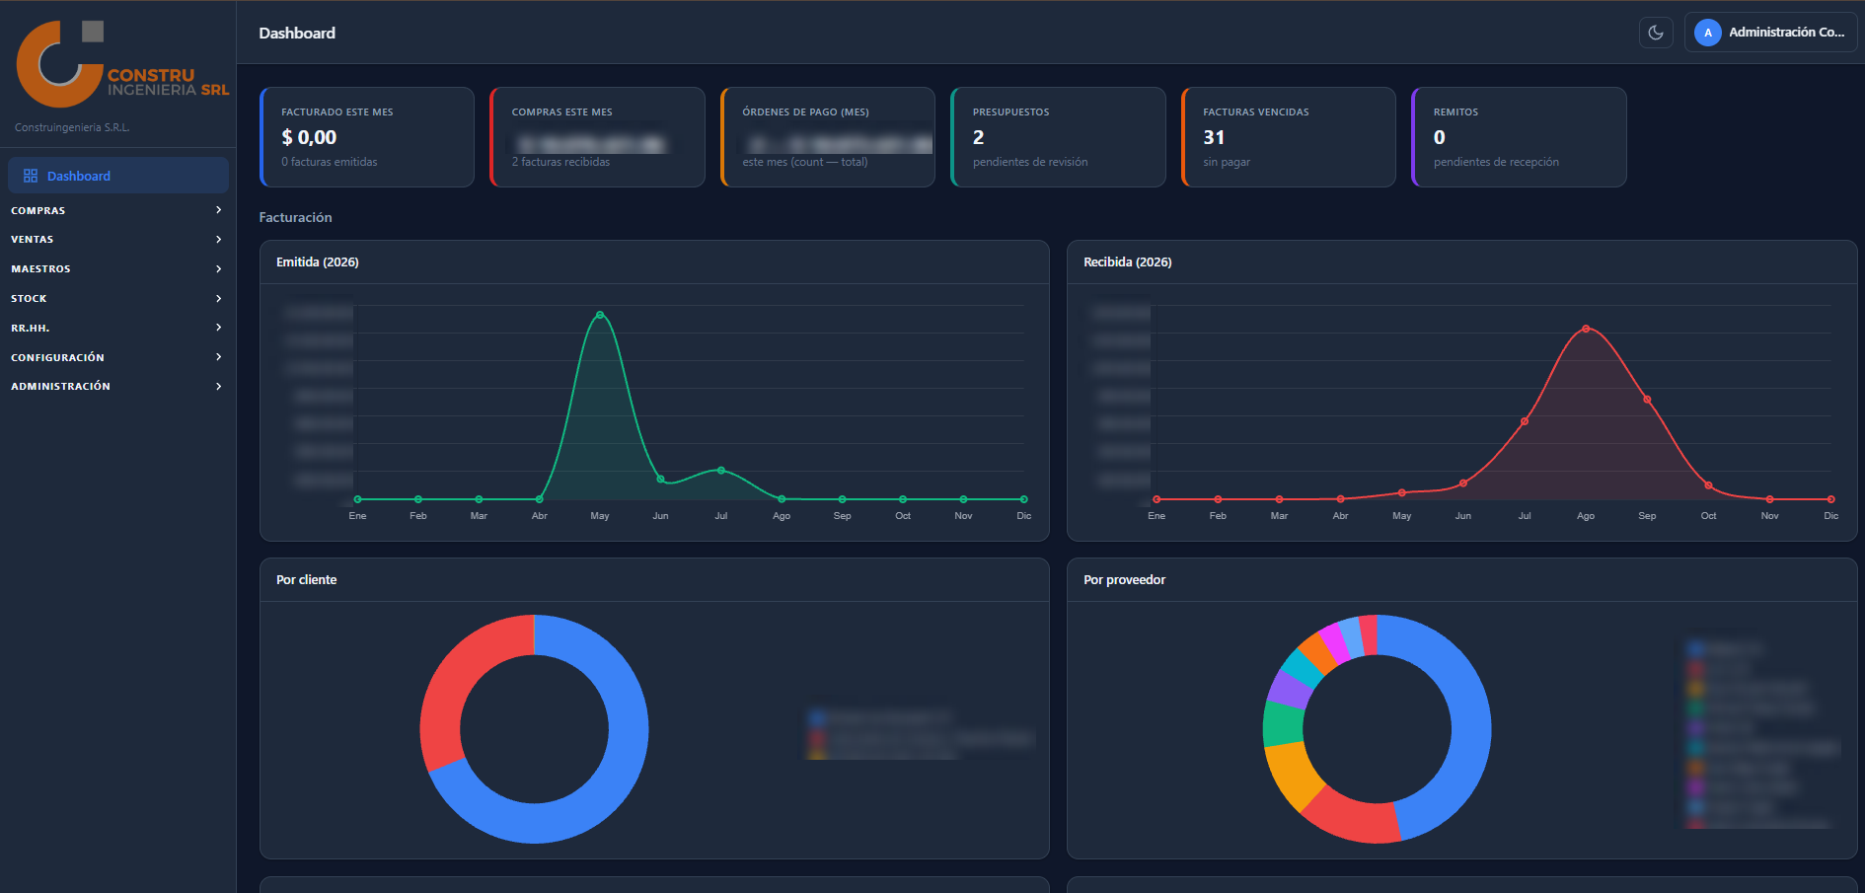1865x893 pixels.
Task: Click the blue 'A' user avatar
Action: coord(1708,33)
